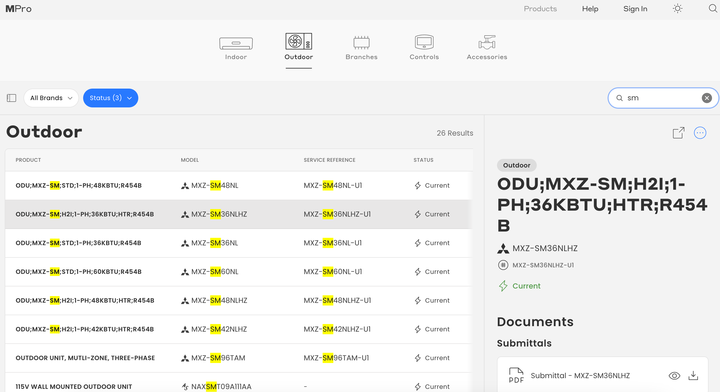
Task: Toggle the light/dark theme sun icon
Action: point(677,9)
